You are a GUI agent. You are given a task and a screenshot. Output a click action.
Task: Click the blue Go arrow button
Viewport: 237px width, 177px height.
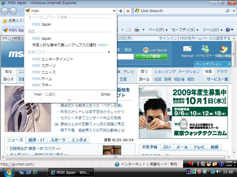121,11
